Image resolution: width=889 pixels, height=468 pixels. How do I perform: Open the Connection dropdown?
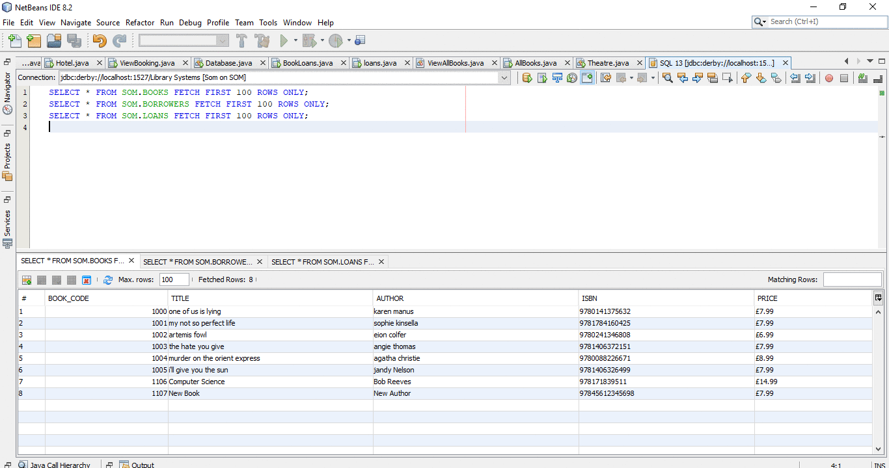[504, 78]
